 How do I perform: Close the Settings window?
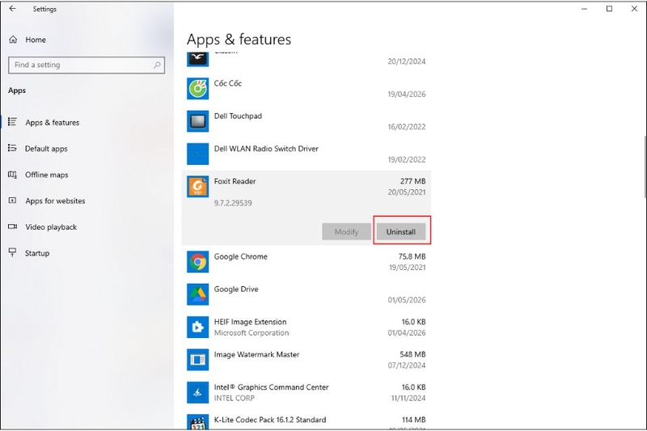pos(634,9)
